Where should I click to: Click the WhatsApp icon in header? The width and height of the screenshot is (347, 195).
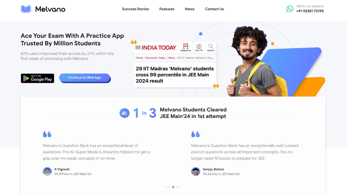point(290,9)
